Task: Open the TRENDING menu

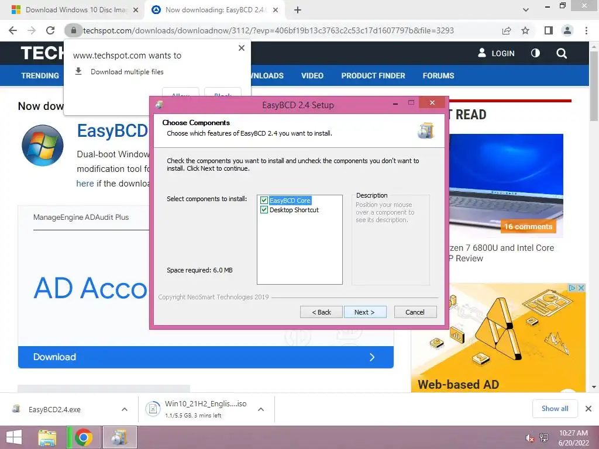Action: [x=40, y=75]
